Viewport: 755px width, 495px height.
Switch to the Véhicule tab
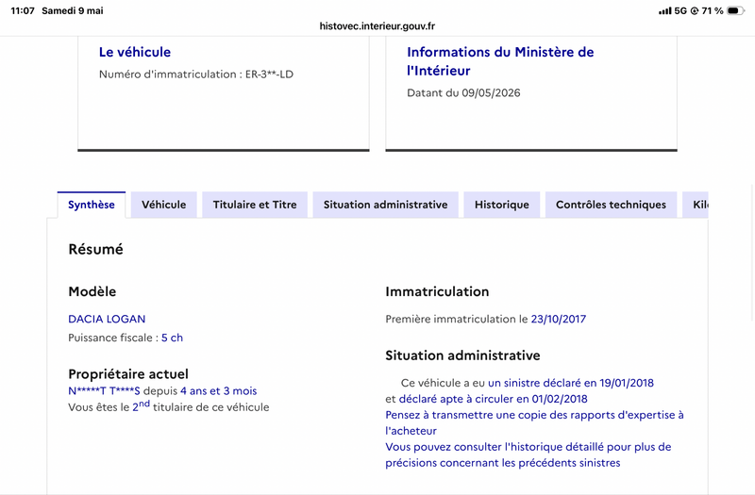(x=163, y=205)
